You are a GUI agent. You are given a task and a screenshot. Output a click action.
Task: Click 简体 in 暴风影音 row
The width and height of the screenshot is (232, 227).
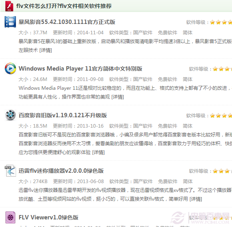point(188,33)
